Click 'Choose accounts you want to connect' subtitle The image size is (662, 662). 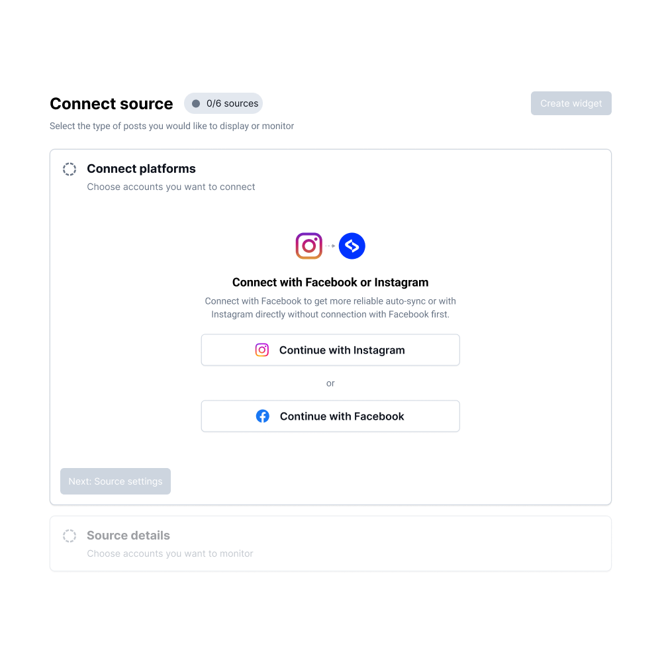click(171, 187)
